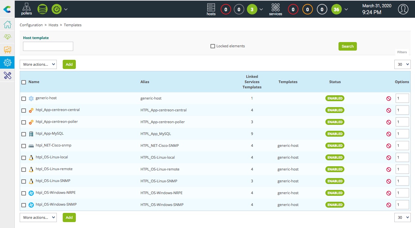The height and width of the screenshot is (228, 415).
Task: Open the Home icon in sidebar
Action: (x=7, y=25)
